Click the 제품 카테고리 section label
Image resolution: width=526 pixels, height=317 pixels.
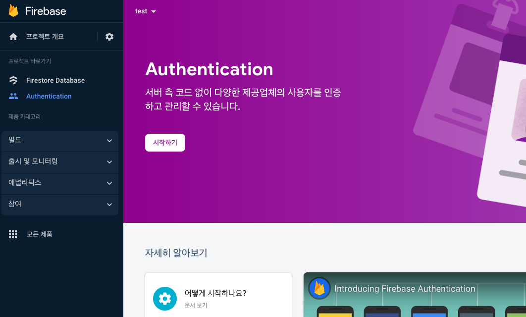tap(24, 116)
